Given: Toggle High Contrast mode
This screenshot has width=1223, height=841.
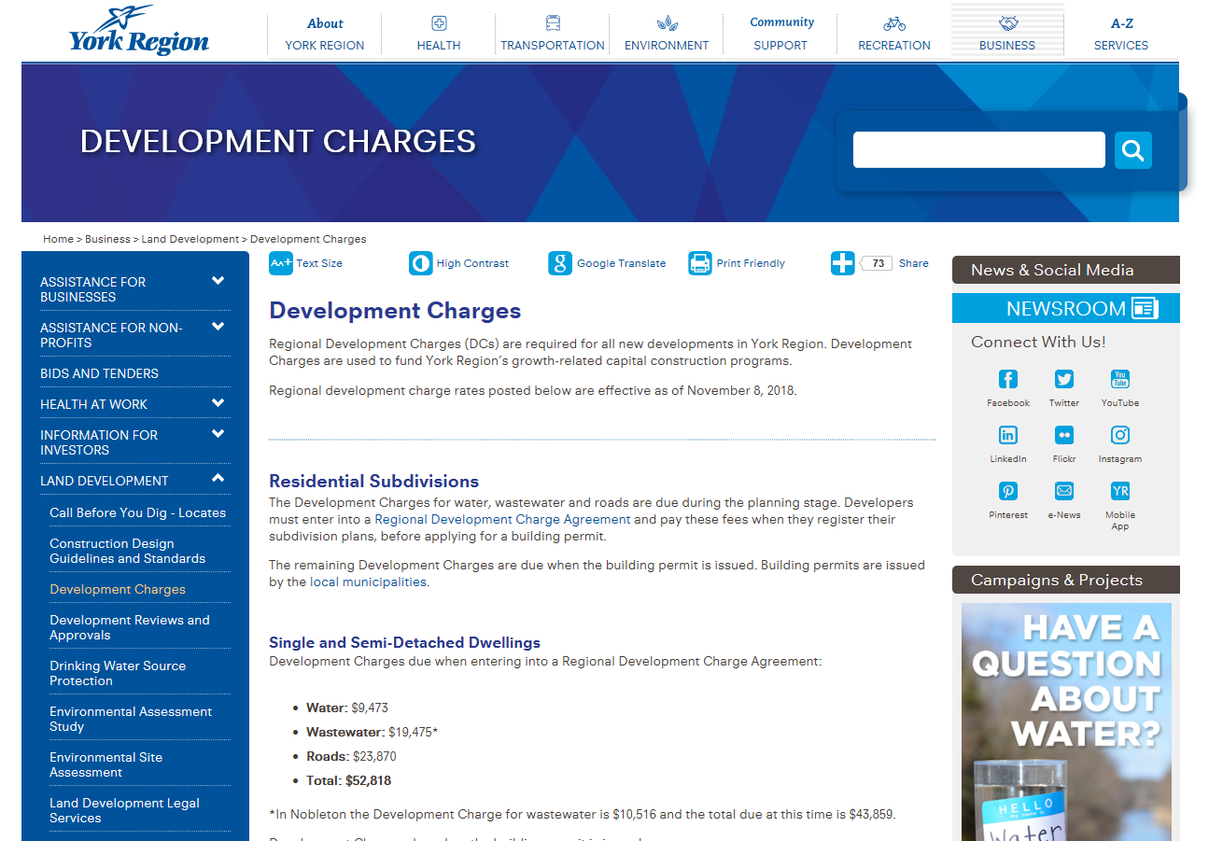Looking at the screenshot, I should 420,263.
